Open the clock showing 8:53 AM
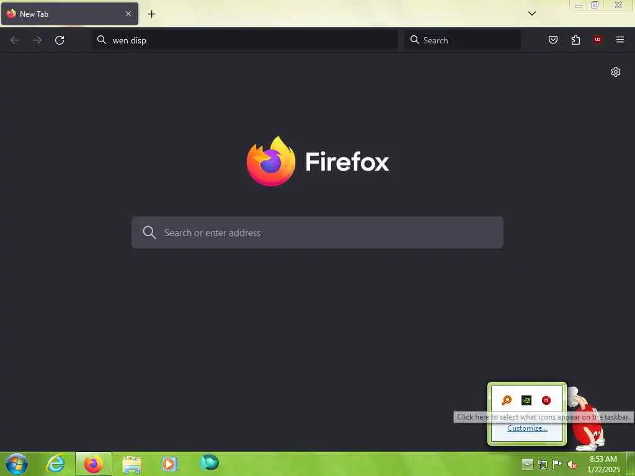The image size is (635, 476). click(603, 464)
